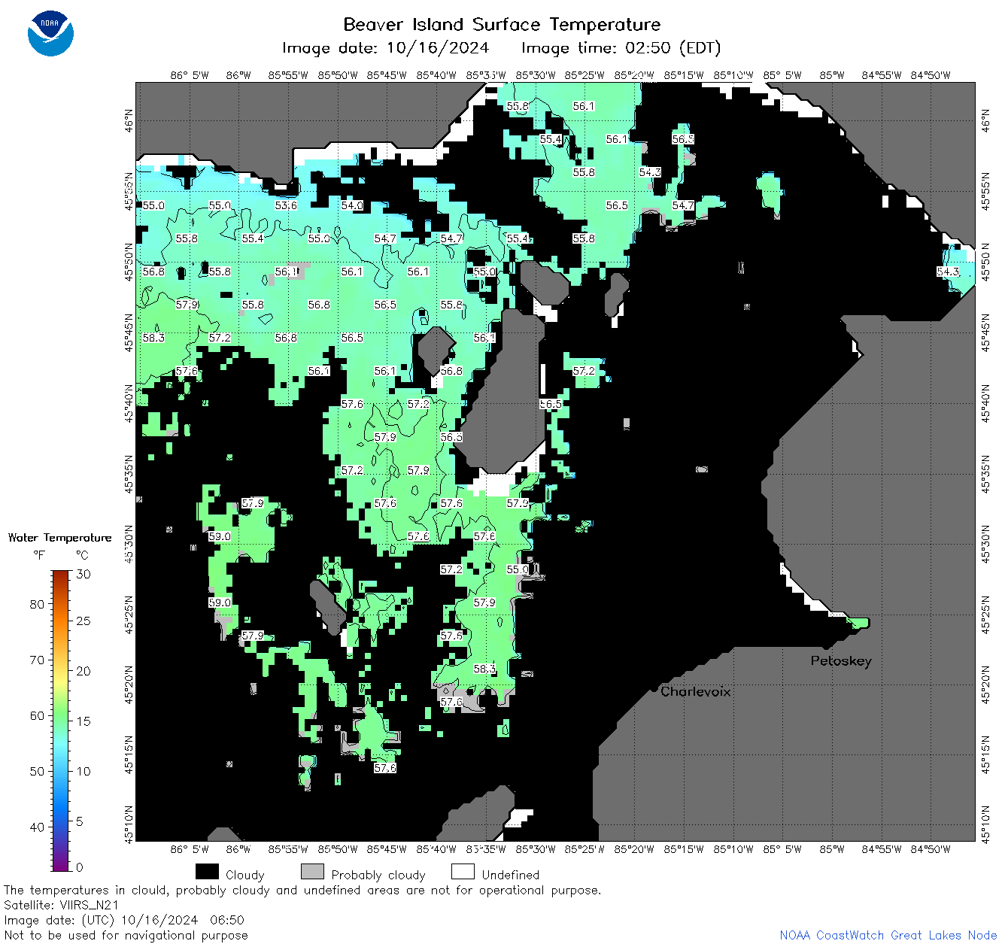Image resolution: width=1005 pixels, height=947 pixels.
Task: Click the Image date (UTC) 06:50 line
Action: pos(124,921)
